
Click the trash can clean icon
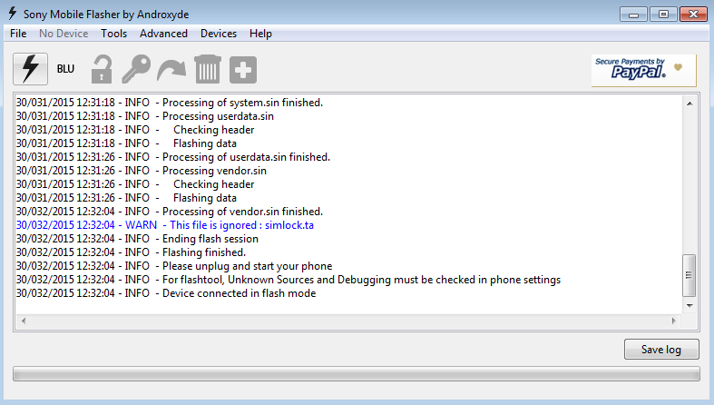208,69
